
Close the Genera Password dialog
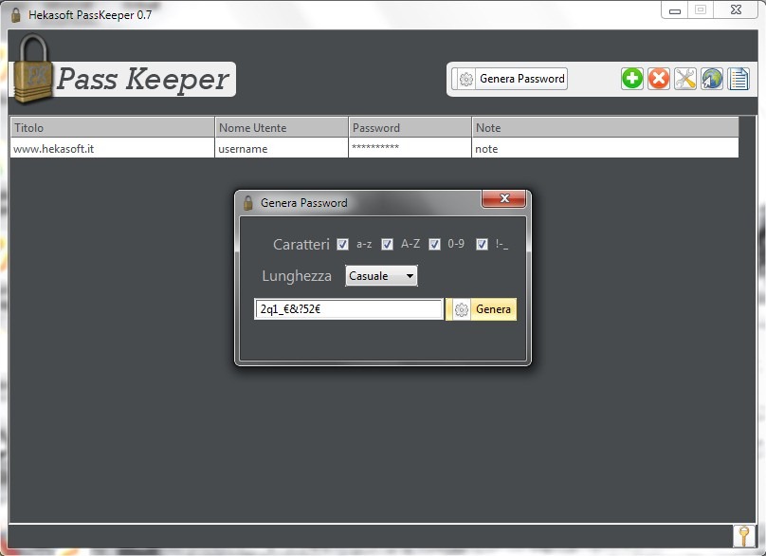pos(503,198)
